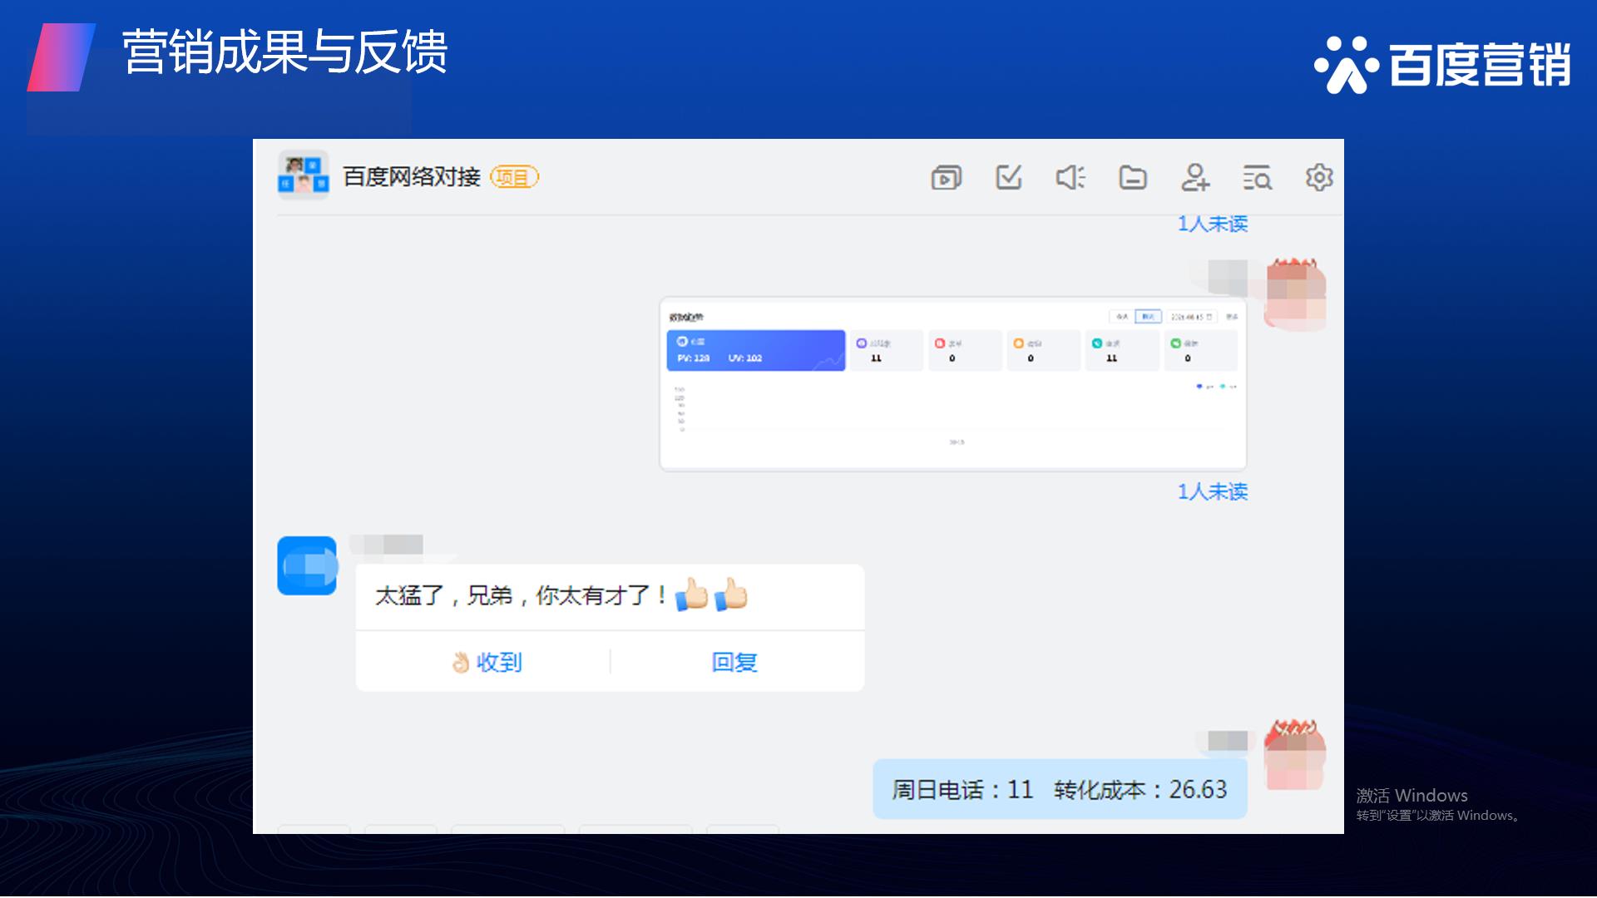The height and width of the screenshot is (898, 1597).
Task: Open the top 1人未读 read status
Action: coord(1213,224)
